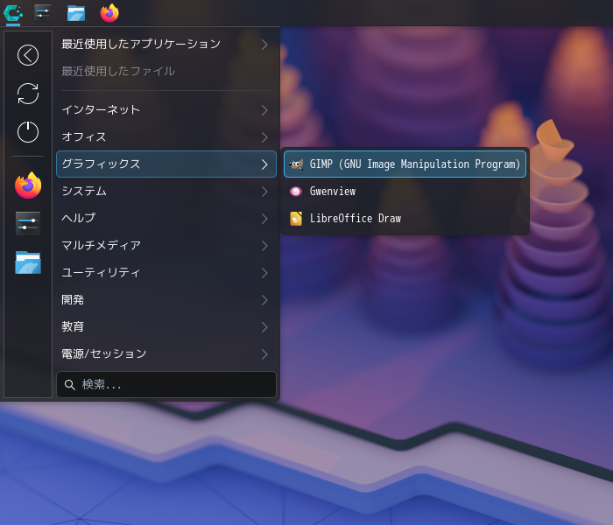This screenshot has height=525, width=613.
Task: Expand the 最近使用したアプリケーション submenu arrow
Action: pos(264,45)
